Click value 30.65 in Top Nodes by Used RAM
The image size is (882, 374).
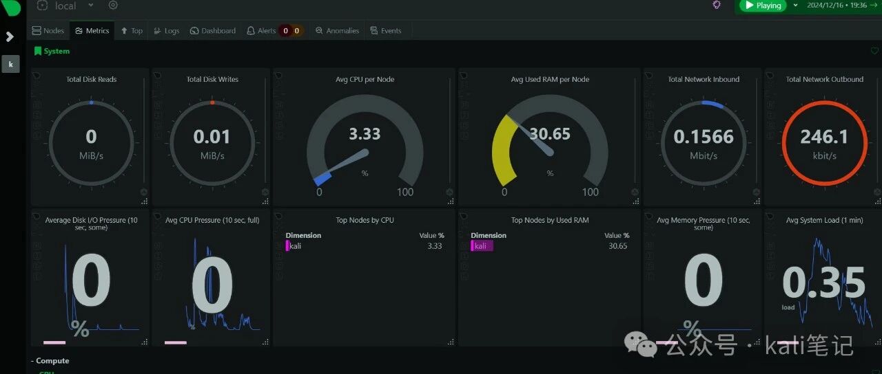pos(617,246)
